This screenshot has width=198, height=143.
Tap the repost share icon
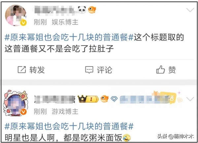point(22,70)
